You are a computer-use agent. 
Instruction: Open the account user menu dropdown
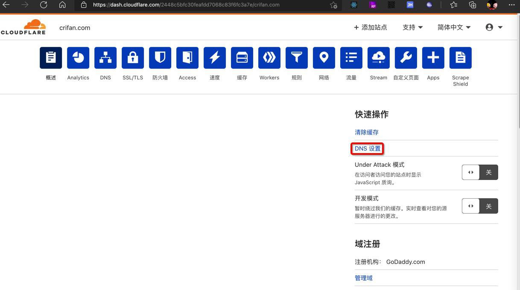pos(494,27)
